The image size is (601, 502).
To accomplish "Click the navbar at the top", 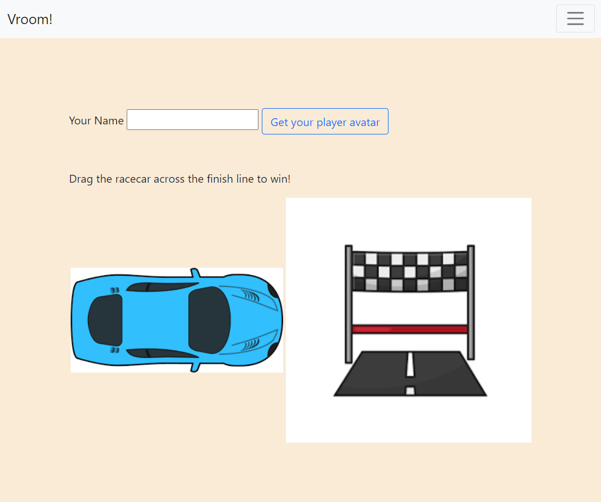I will click(x=280, y=18).
